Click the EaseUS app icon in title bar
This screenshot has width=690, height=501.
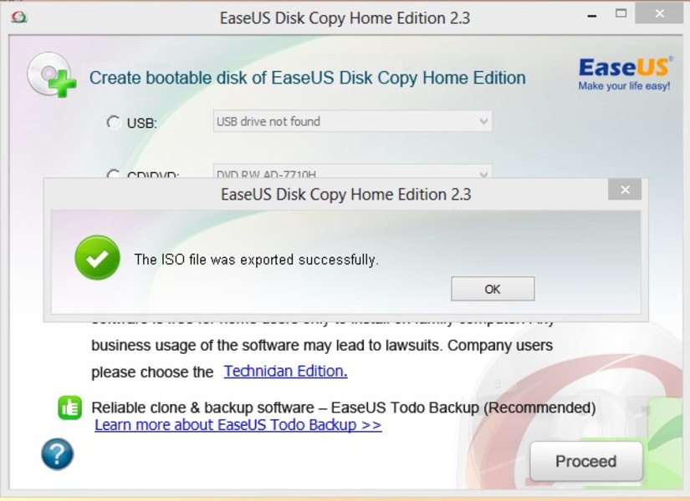click(19, 16)
